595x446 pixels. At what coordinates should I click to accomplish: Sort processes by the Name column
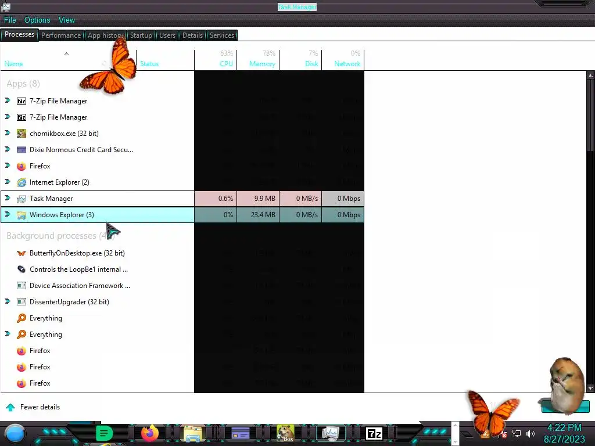(14, 64)
